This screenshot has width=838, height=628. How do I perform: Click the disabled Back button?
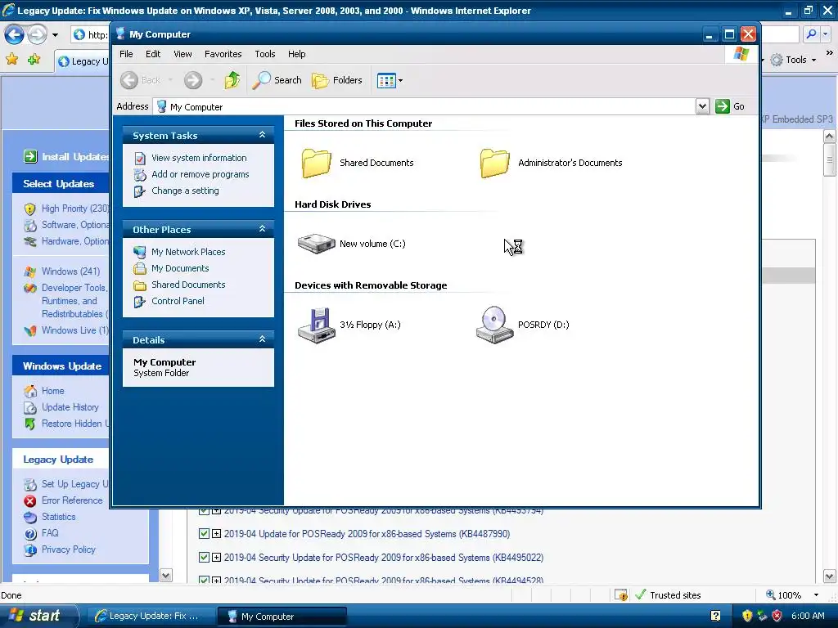[140, 80]
